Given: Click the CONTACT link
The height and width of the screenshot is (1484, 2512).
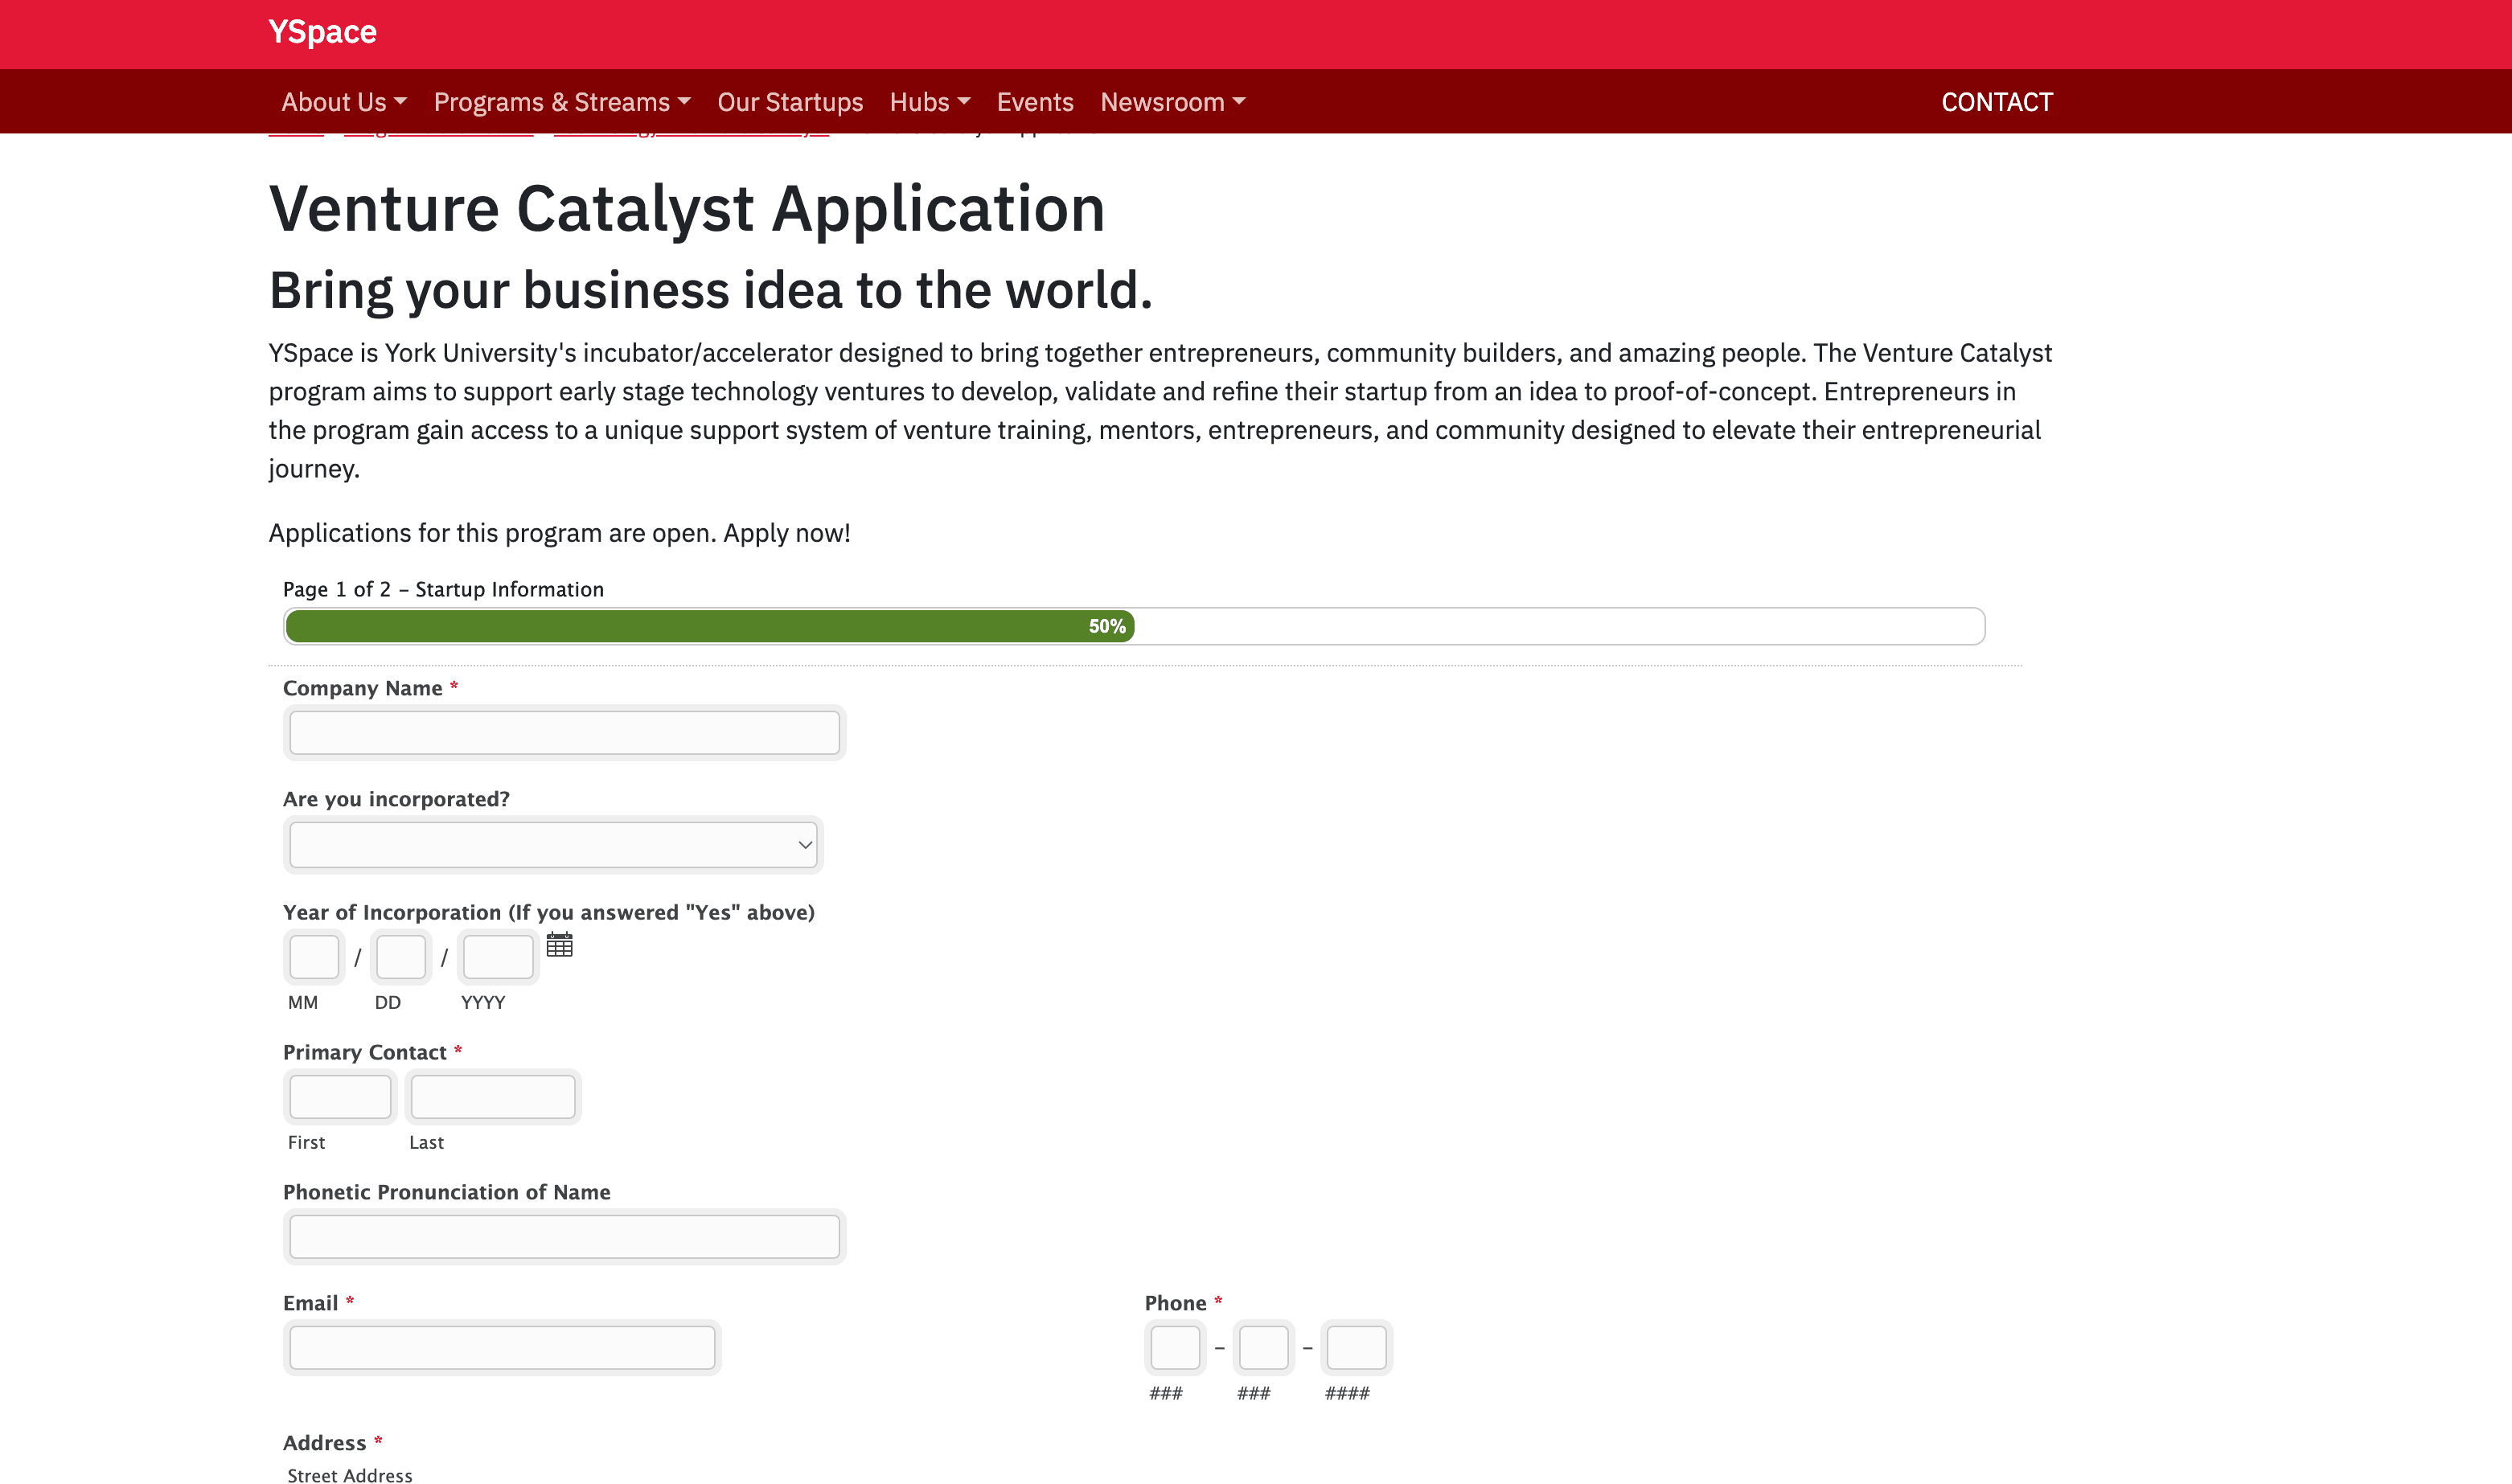Looking at the screenshot, I should click(x=1996, y=102).
